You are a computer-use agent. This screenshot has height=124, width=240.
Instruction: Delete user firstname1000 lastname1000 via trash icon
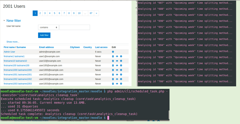(113, 70)
